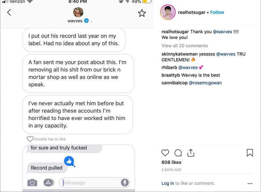Save the post with the bookmark icon

point(250,153)
